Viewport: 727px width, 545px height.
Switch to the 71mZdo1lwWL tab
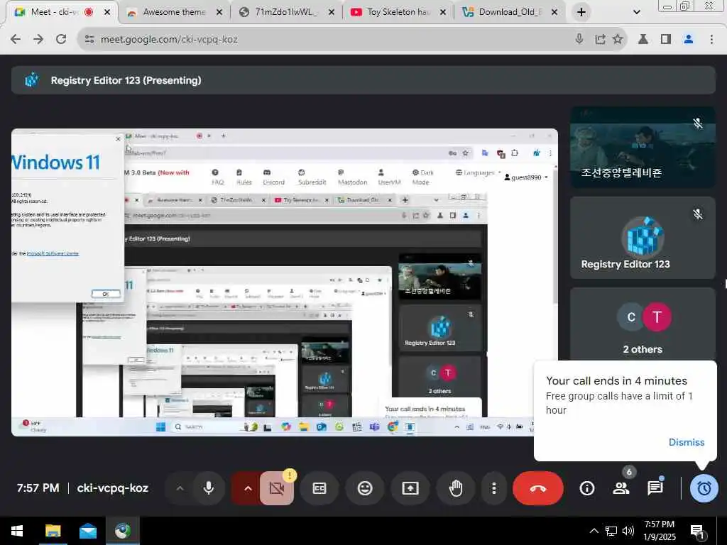(x=285, y=12)
